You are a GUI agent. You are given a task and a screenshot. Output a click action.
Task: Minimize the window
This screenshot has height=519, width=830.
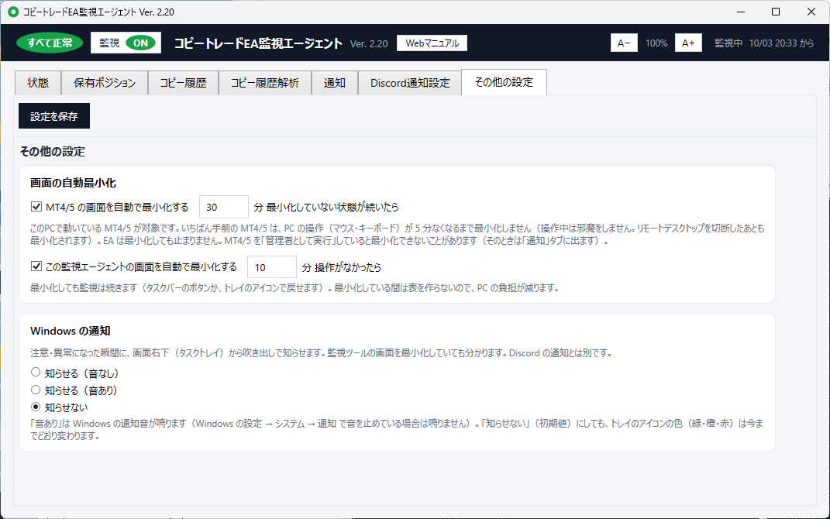[741, 12]
